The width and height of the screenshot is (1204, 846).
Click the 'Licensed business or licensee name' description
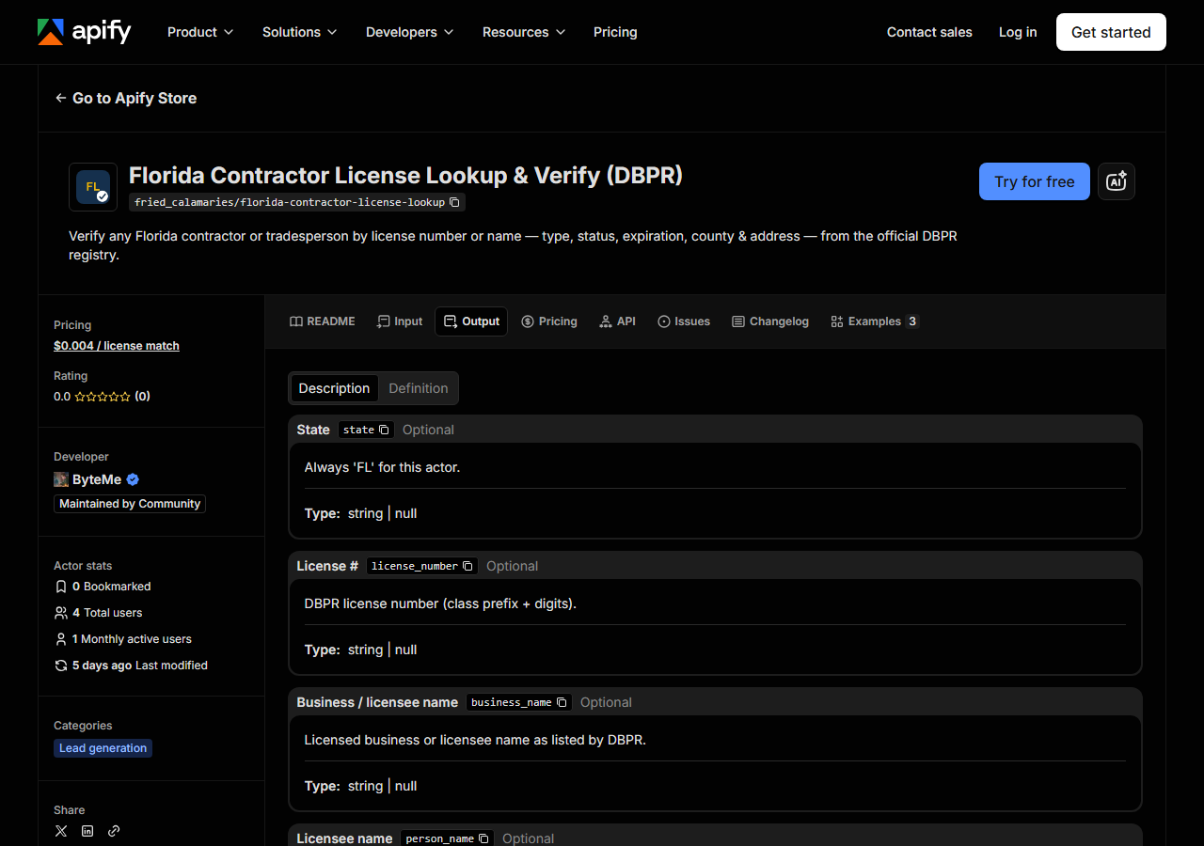(x=475, y=740)
